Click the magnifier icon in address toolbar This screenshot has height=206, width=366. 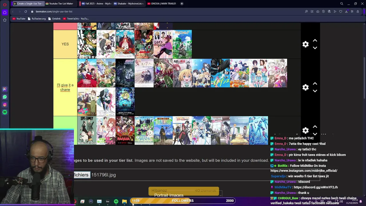click(x=306, y=11)
